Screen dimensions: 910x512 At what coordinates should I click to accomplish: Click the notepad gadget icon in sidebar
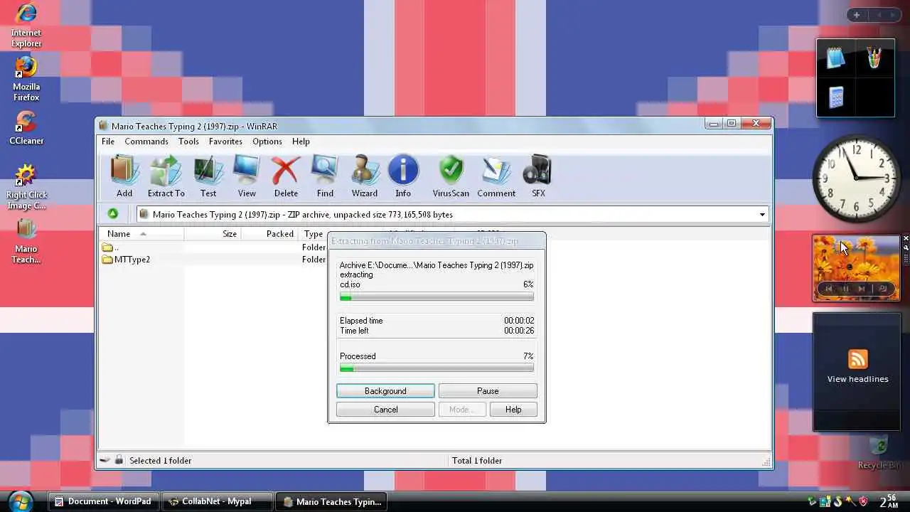click(836, 58)
